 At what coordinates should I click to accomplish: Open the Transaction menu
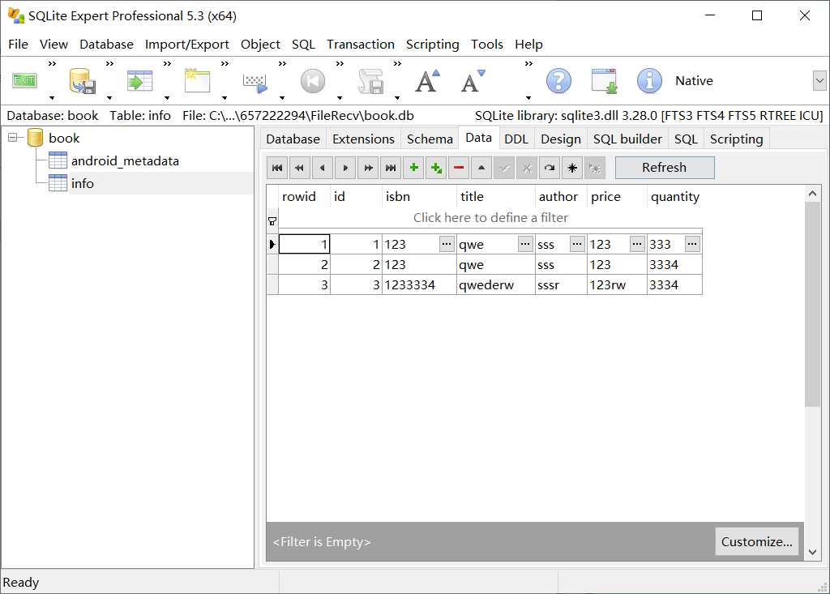tap(361, 45)
